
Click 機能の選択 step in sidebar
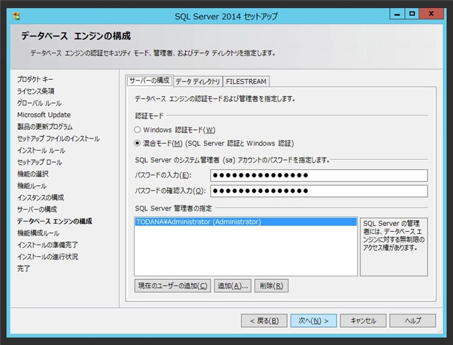(33, 174)
